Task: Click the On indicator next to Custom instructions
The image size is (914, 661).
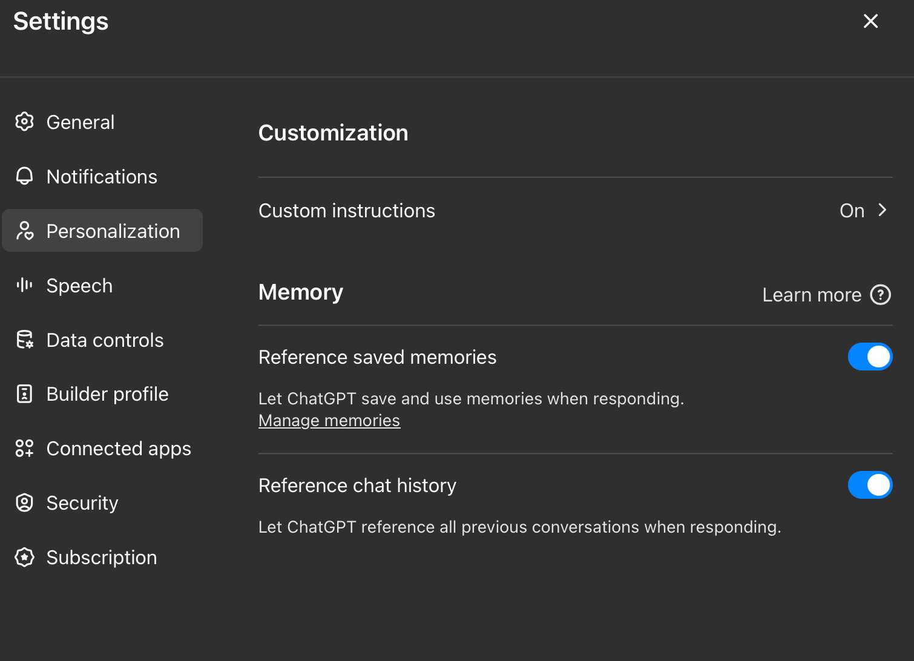Action: point(852,210)
